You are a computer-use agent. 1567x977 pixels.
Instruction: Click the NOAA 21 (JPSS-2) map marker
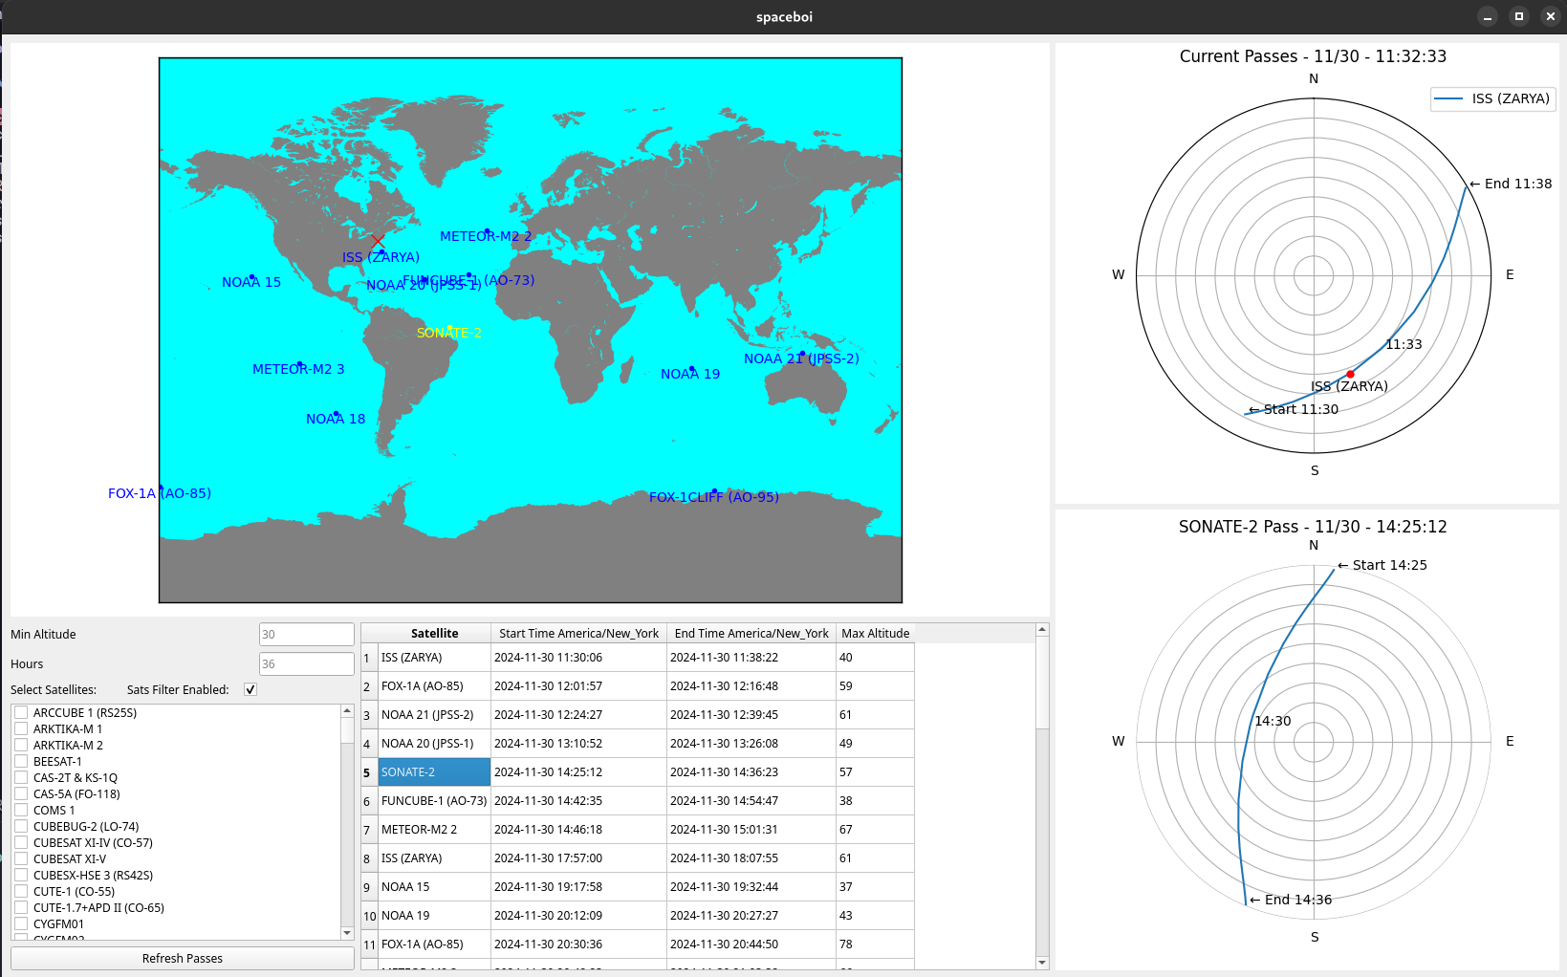(x=802, y=354)
